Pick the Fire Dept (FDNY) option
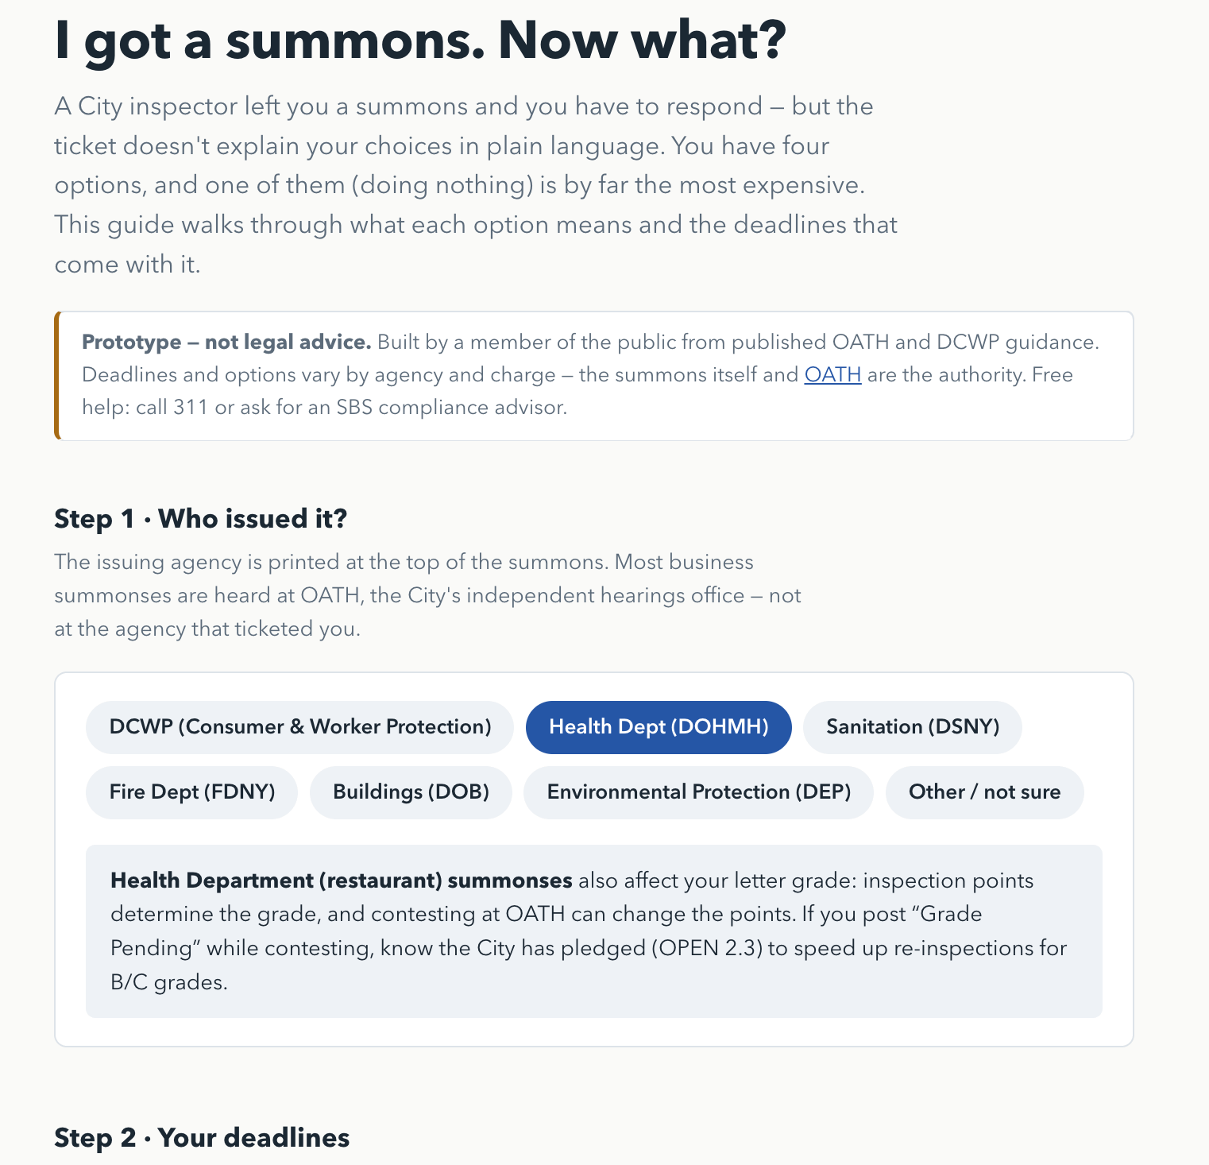1209x1165 pixels. [192, 792]
